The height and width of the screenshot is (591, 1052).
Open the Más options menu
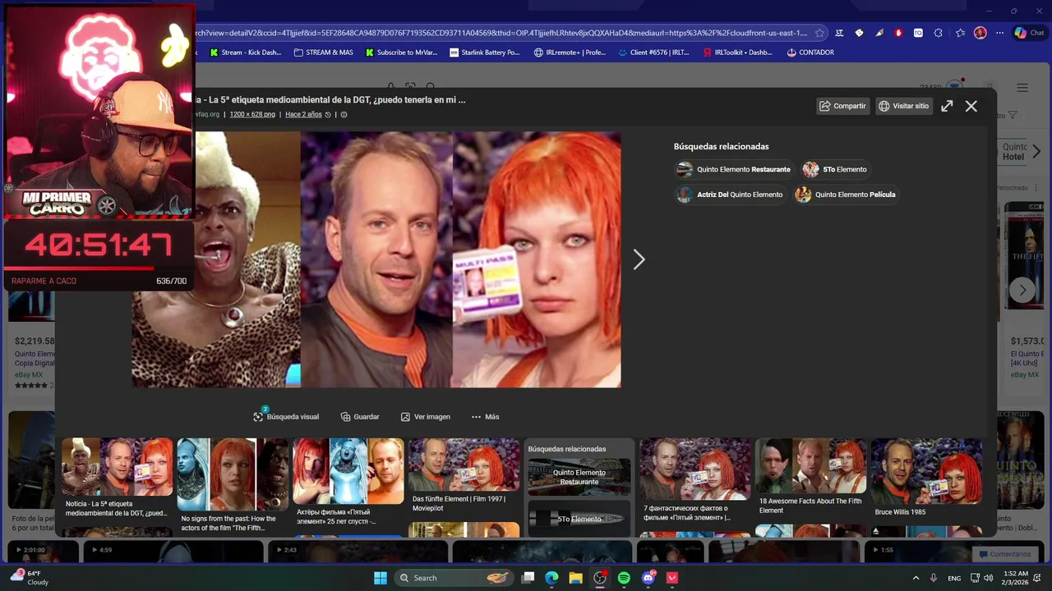click(485, 416)
